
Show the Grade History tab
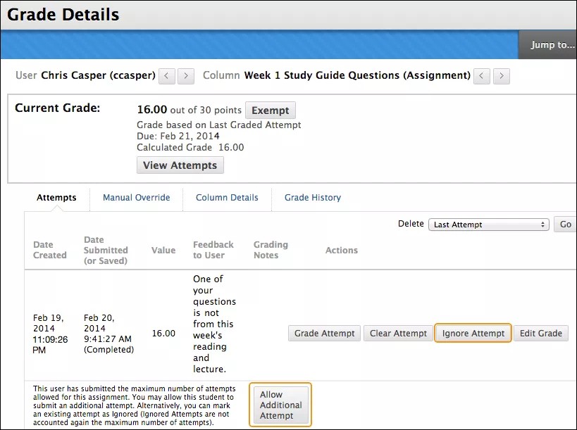click(312, 198)
